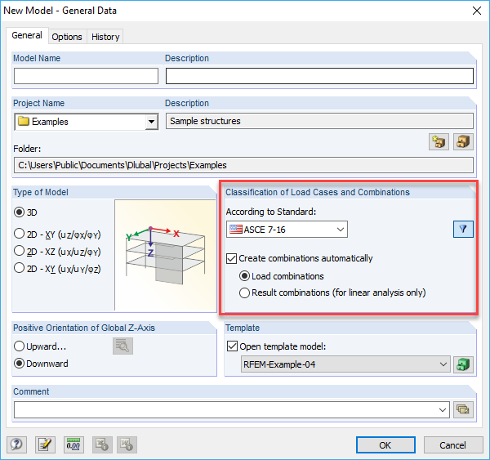Click the US flag icon in standard box
490x460 pixels.
pyautogui.click(x=236, y=230)
